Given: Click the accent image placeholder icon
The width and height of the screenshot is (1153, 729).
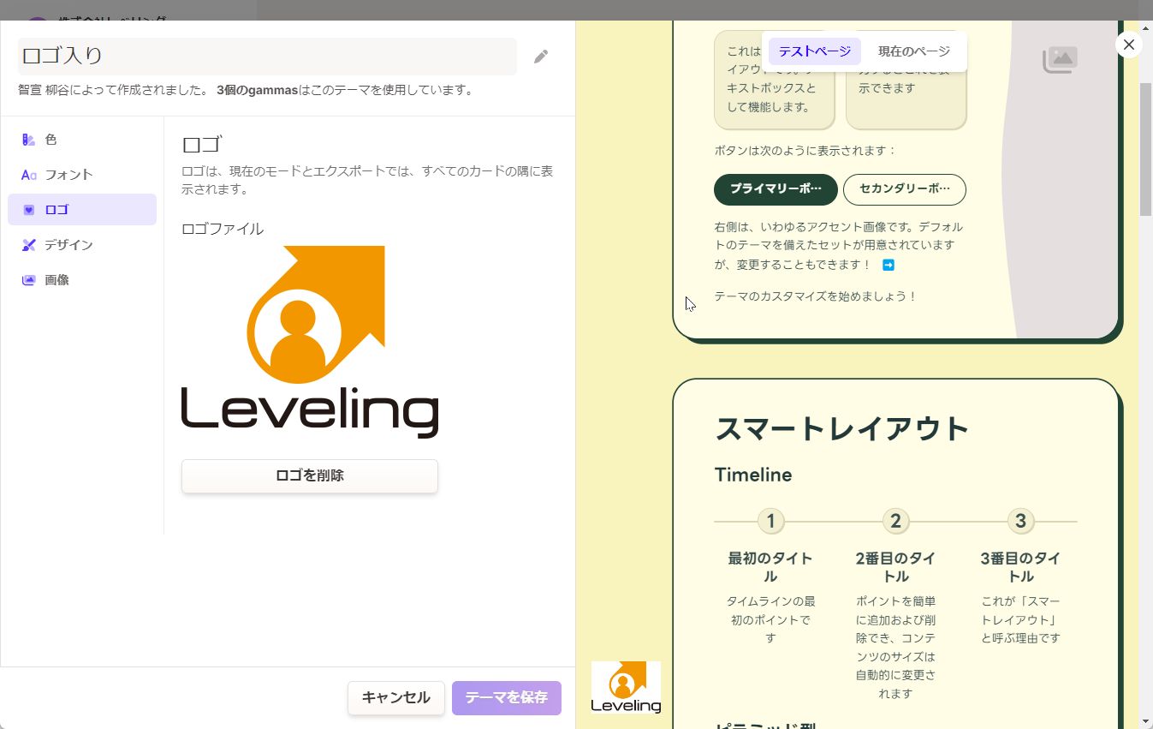Looking at the screenshot, I should pos(1060,59).
